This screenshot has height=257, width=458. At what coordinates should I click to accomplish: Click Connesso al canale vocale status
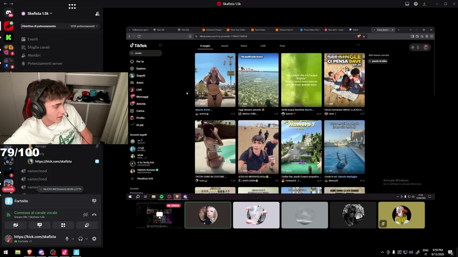36,213
